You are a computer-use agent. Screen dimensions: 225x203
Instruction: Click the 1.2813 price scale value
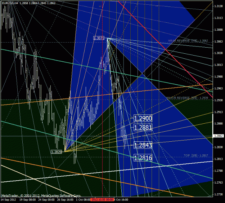pos(219,159)
